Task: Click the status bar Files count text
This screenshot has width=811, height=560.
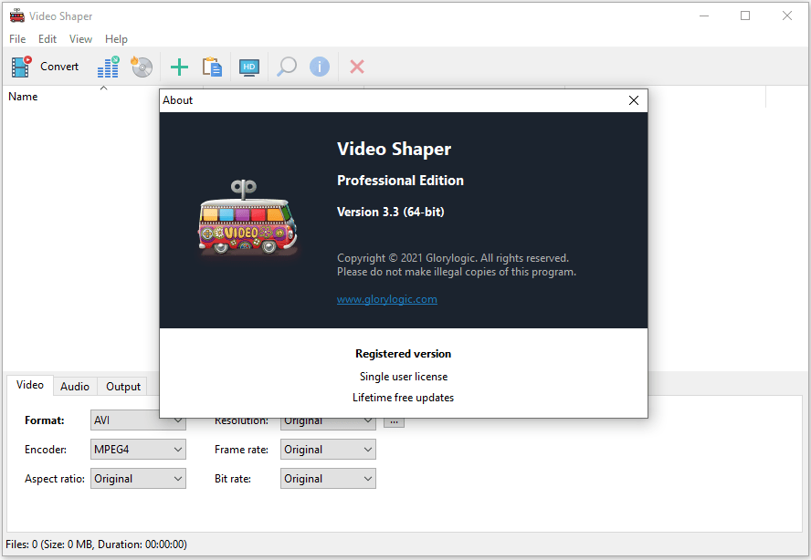Action: click(96, 544)
